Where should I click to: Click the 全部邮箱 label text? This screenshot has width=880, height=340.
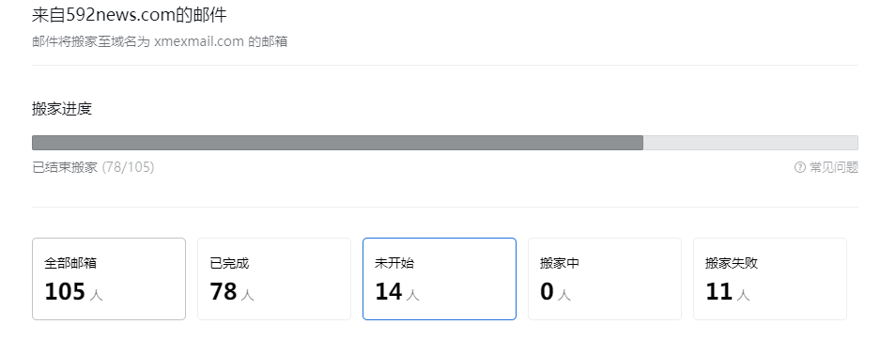[x=65, y=263]
